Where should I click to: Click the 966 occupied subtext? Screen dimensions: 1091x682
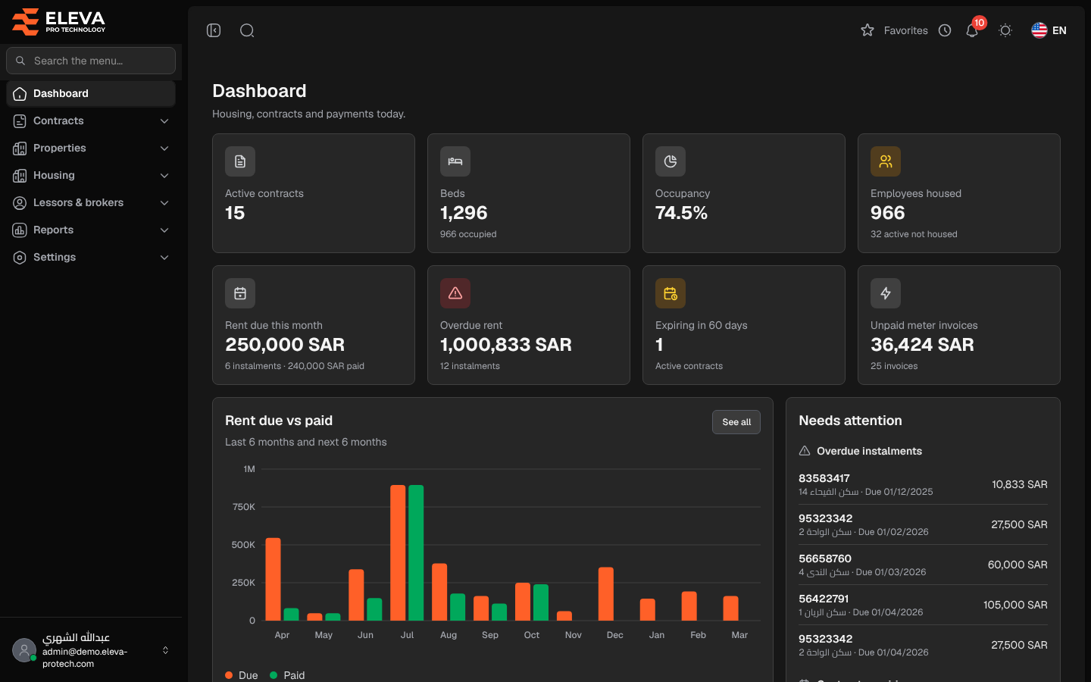point(468,234)
